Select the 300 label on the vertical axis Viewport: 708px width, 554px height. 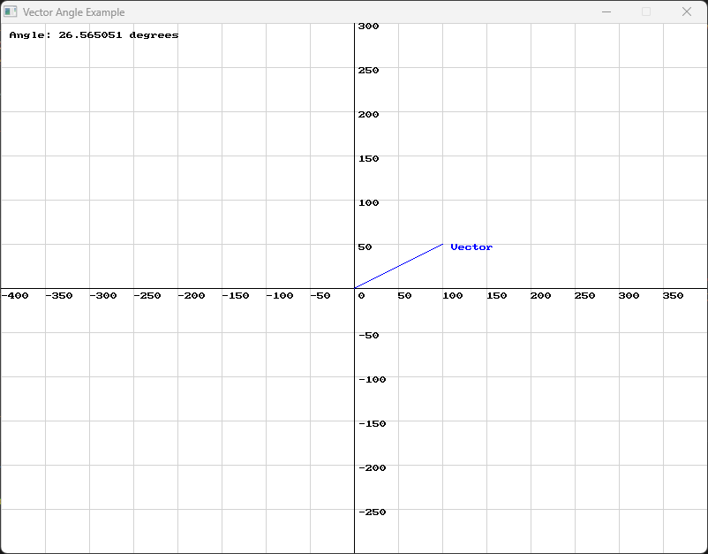pos(368,27)
